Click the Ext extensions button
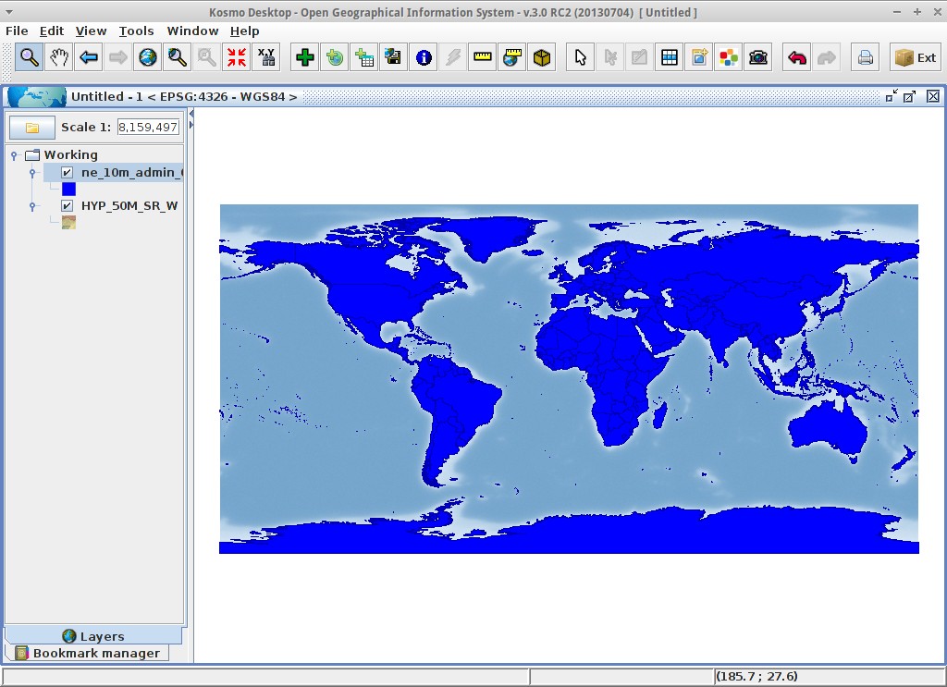Image resolution: width=947 pixels, height=687 pixels. [916, 57]
